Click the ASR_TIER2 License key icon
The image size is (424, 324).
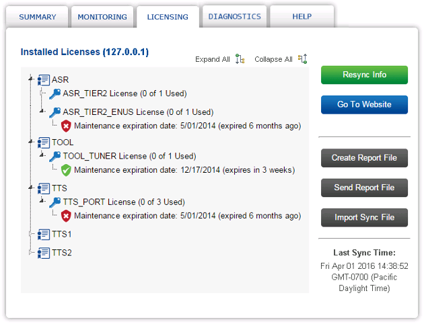(55, 94)
